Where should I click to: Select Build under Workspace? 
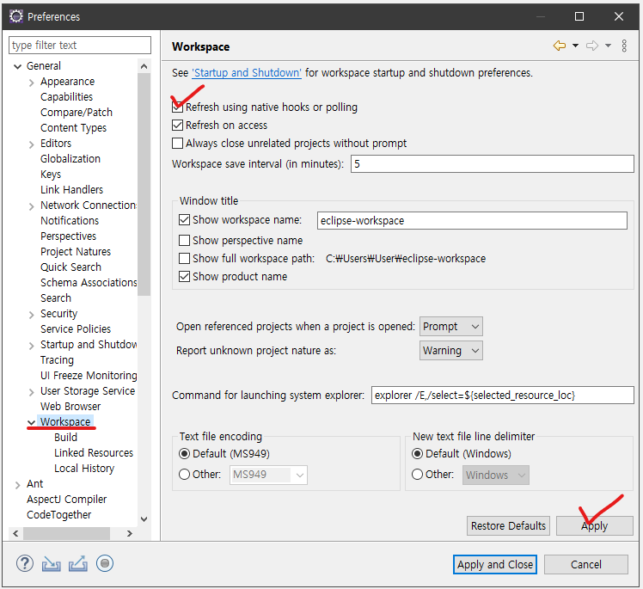(x=65, y=438)
